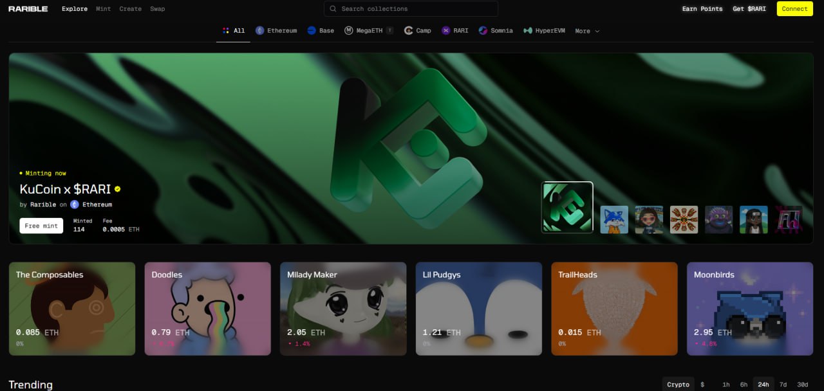Click the Trending heading
Image resolution: width=824 pixels, height=391 pixels.
coord(30,385)
